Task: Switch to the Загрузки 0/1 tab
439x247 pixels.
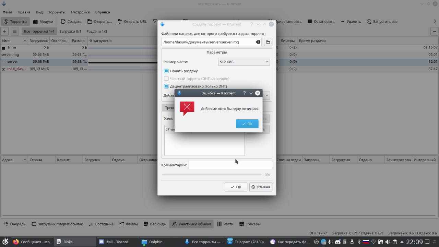Action: (70, 31)
